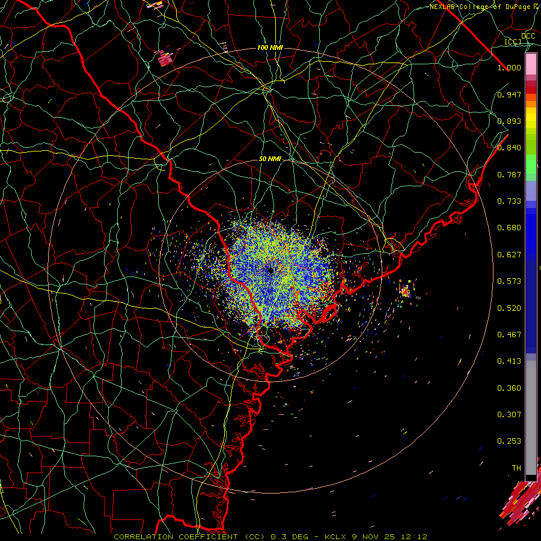
Task: Click the 0.467 scale value
Action: tap(509, 335)
